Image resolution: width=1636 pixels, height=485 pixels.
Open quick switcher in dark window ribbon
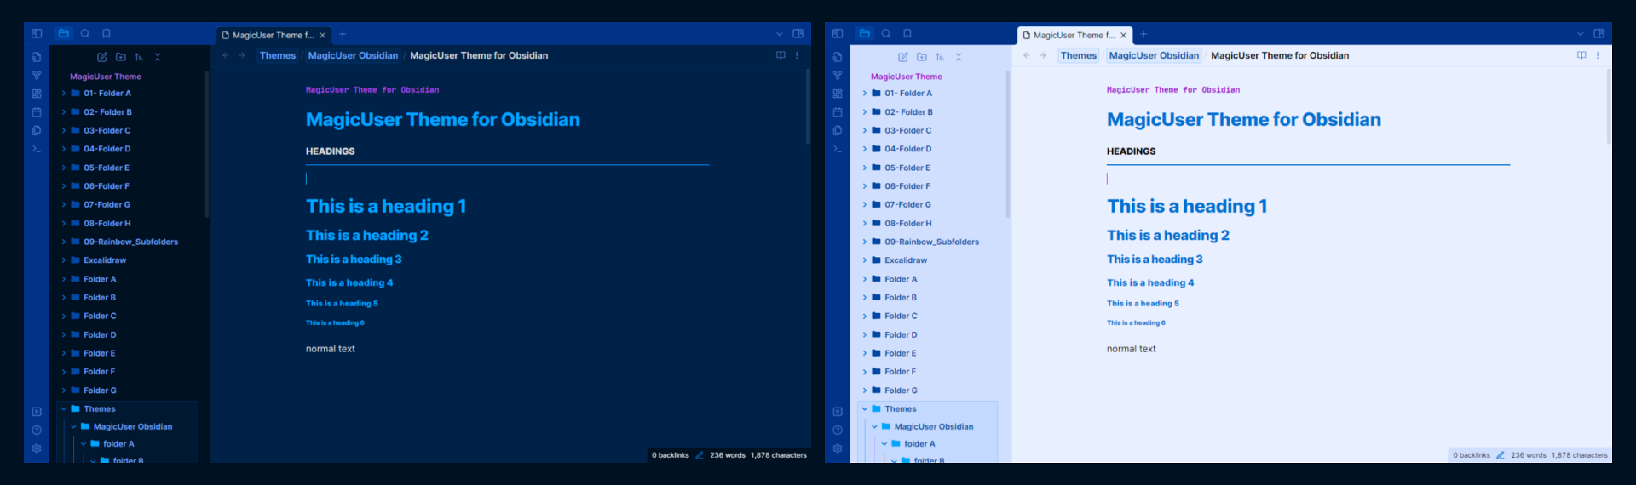click(x=37, y=57)
